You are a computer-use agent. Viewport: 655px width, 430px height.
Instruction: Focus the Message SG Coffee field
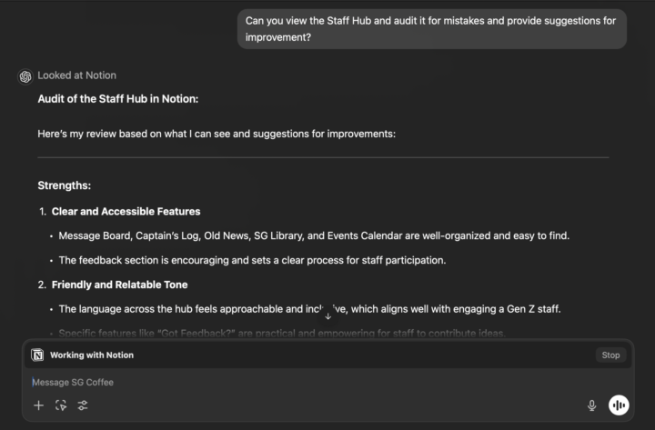[x=327, y=382]
